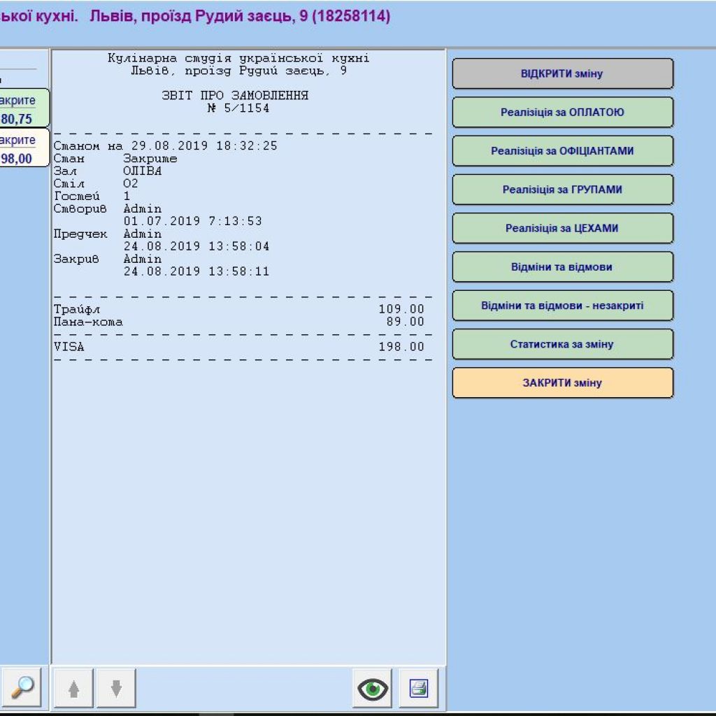Click the up arrow button below receipt
Image resolution: width=716 pixels, height=716 pixels.
(x=73, y=688)
